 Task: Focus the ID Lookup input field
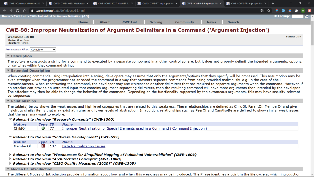pos(298,16)
